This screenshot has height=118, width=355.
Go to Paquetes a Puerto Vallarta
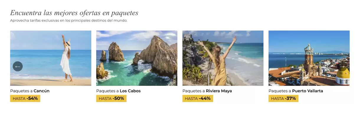[296, 91]
